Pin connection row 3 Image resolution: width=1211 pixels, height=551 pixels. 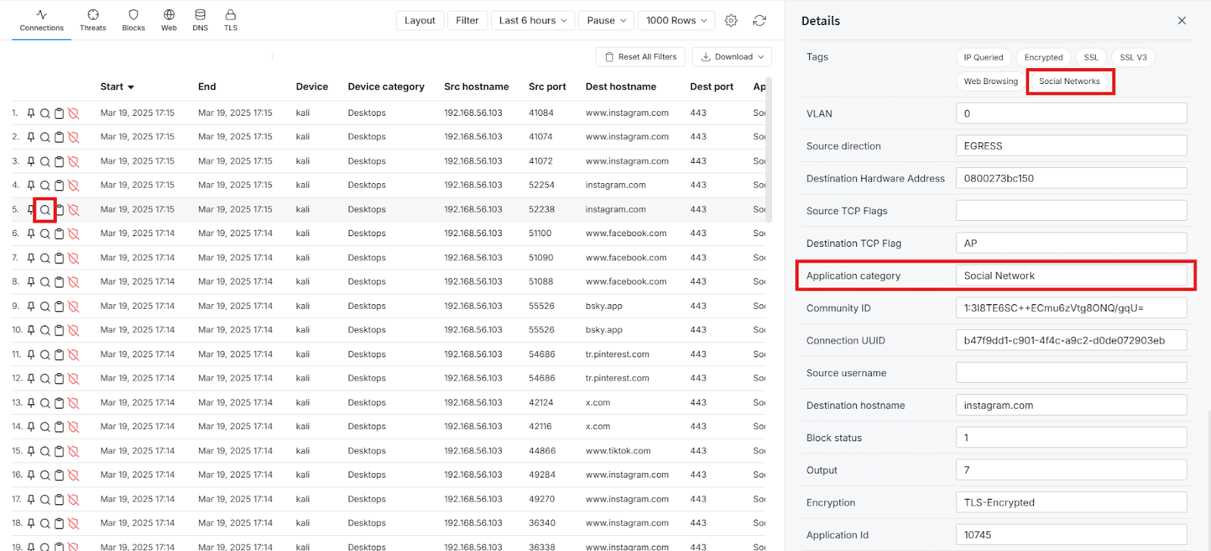[31, 161]
